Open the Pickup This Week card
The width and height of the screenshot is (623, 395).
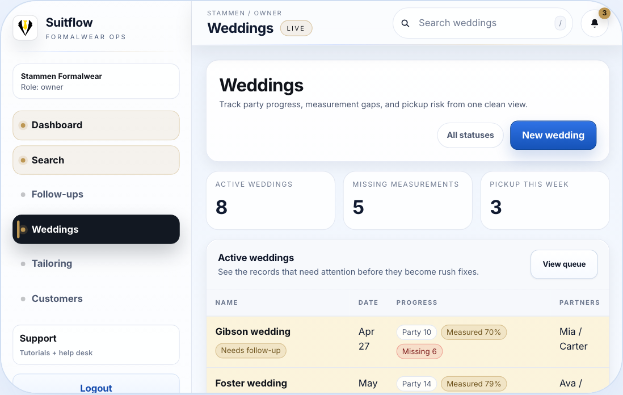pos(545,200)
